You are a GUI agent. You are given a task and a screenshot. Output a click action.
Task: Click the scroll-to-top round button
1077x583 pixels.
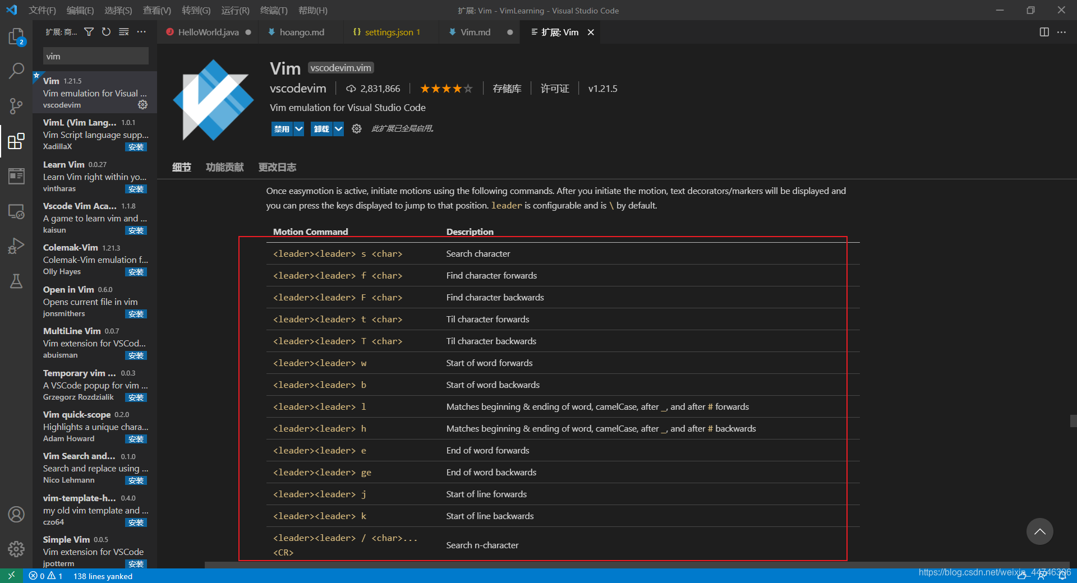click(1039, 531)
